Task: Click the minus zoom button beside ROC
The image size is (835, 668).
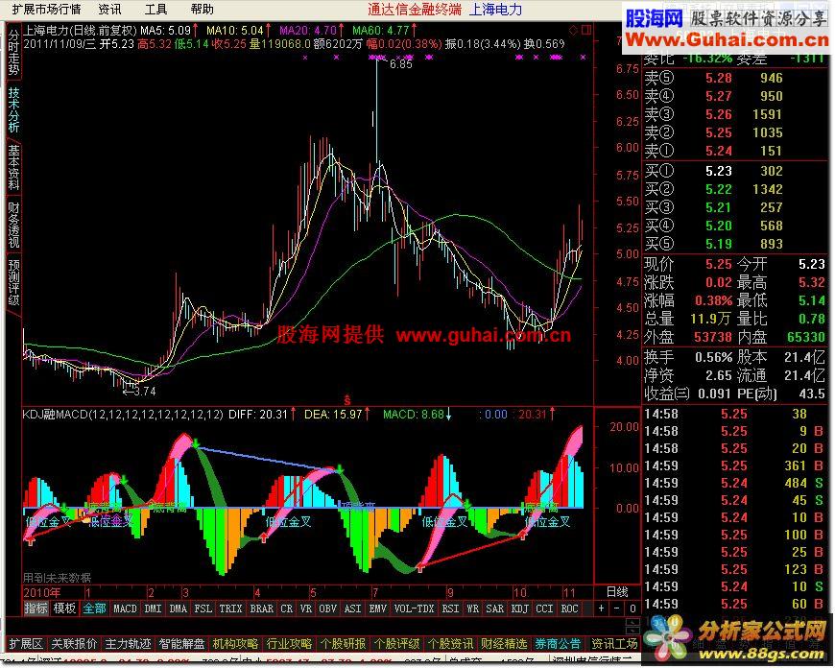Action: [x=617, y=608]
